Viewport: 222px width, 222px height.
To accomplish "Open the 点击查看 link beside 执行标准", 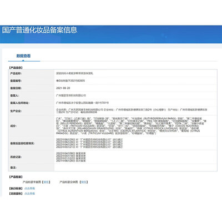I will pyautogui.click(x=29, y=189).
